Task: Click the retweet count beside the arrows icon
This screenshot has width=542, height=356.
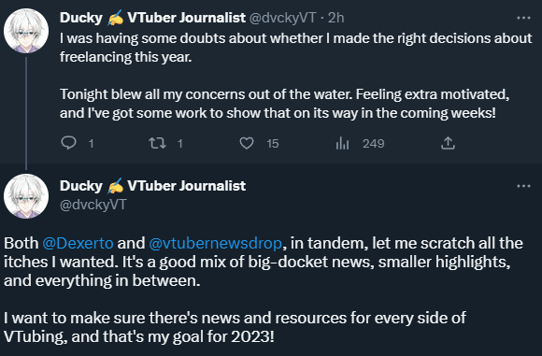Action: coord(180,144)
